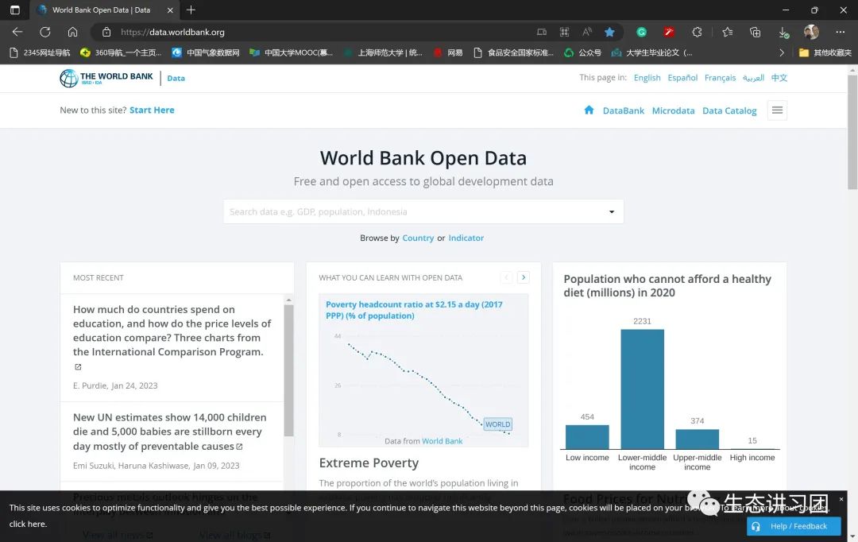Click the main page vertical scrollbar

(852, 133)
